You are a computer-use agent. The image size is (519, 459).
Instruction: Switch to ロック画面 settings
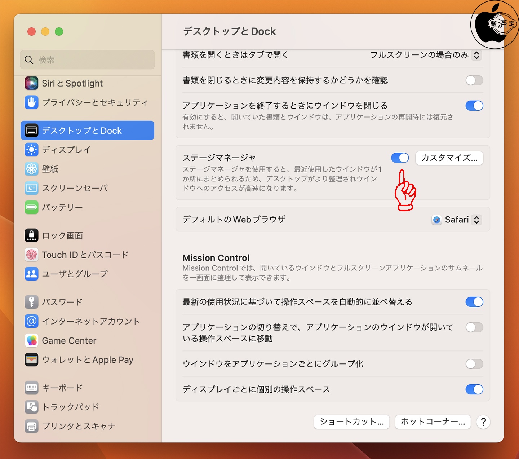(x=32, y=235)
